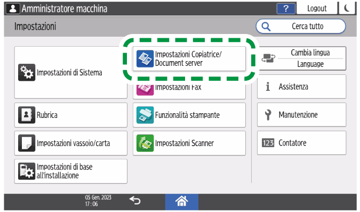Viewport: 360px width, 212px height.
Task: Open Contatore counter
Action: [302, 143]
